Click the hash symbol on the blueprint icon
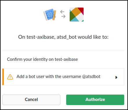 [x=50, y=14]
